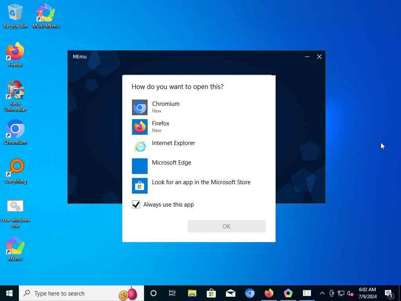Viewport: 401px width, 301px height.
Task: Focus the taskbar search box
Action: [81, 293]
